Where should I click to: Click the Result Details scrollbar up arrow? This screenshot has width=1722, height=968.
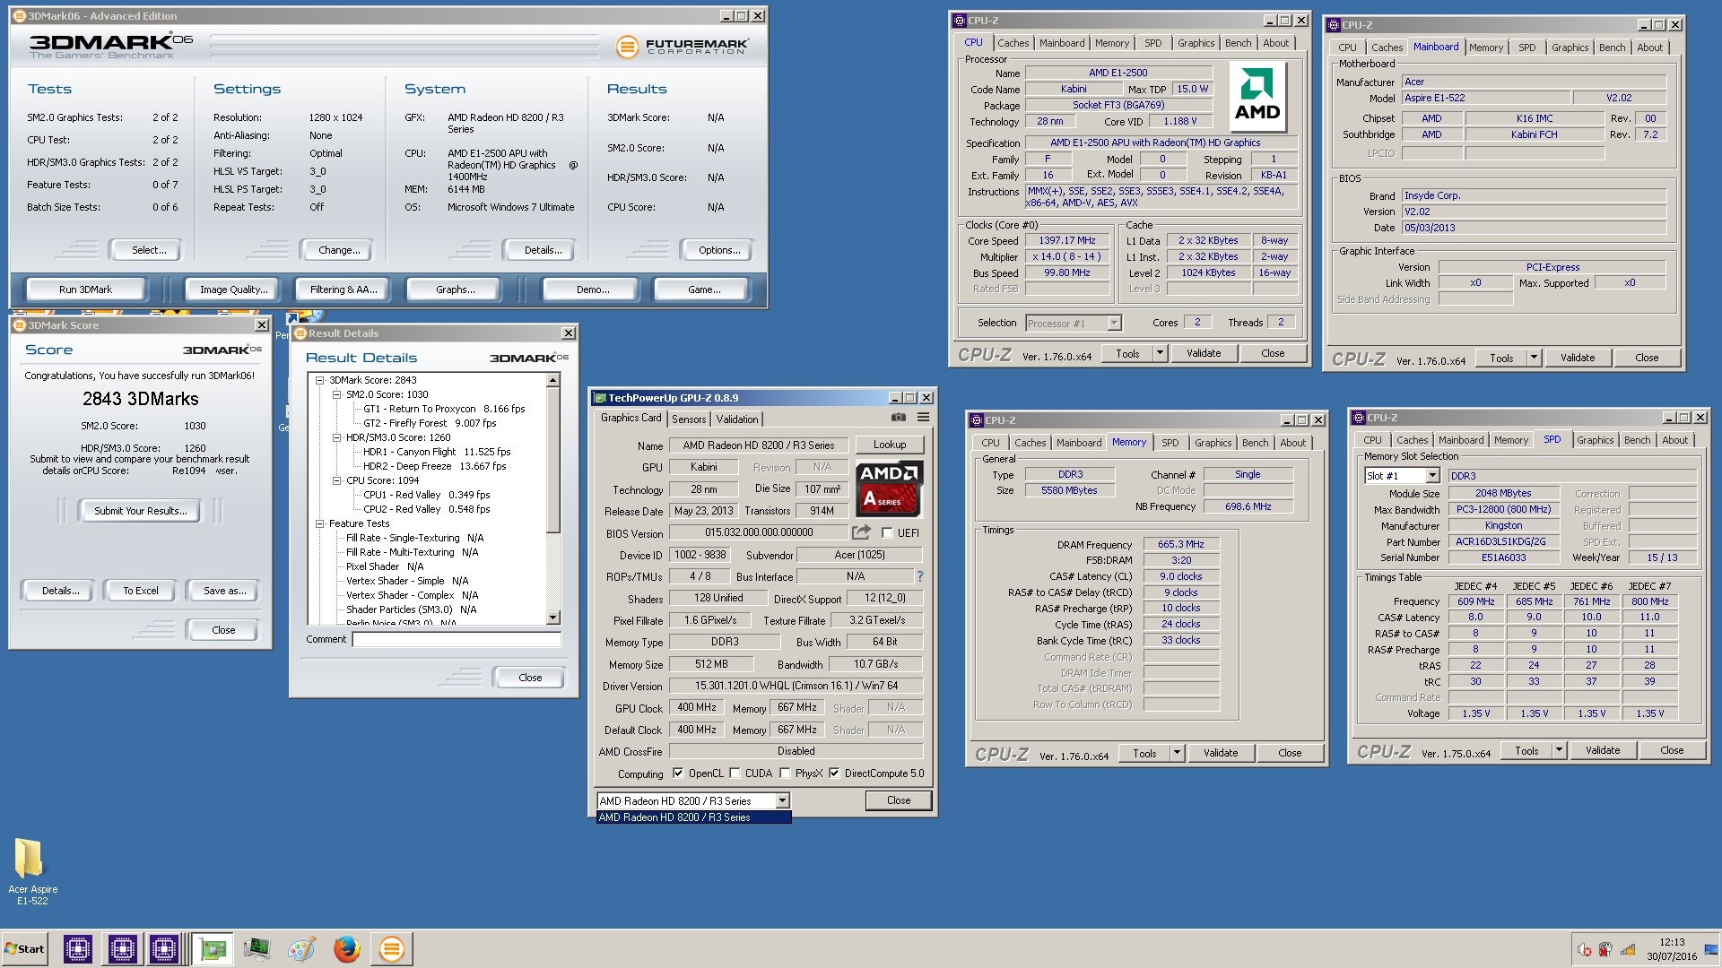(x=552, y=381)
